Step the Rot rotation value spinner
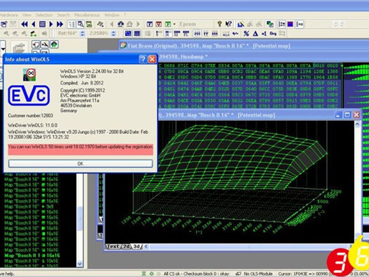The image size is (369, 277). click(x=82, y=34)
